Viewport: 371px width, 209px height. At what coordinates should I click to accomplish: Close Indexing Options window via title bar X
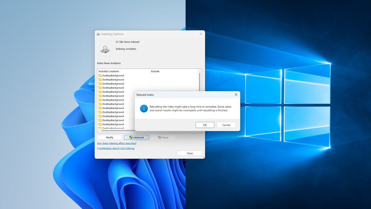[201, 34]
